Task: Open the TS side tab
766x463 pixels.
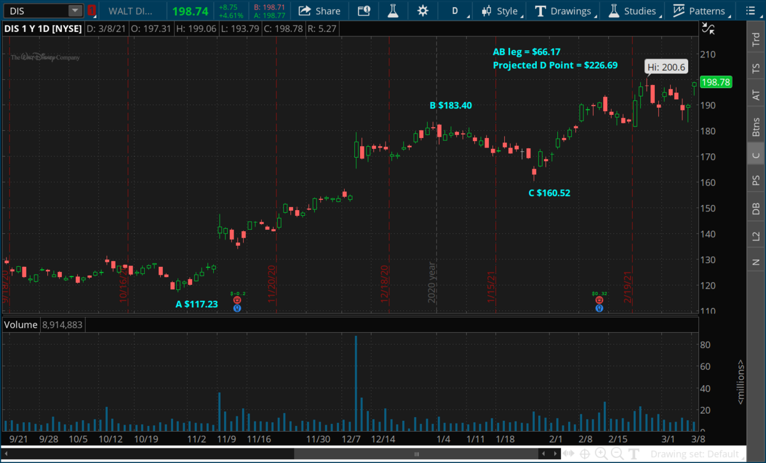Action: coord(756,68)
